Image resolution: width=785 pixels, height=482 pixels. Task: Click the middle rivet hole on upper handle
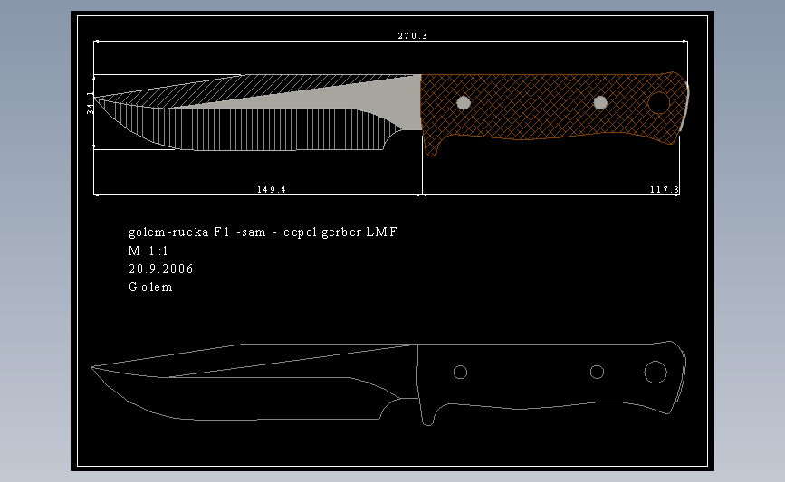point(600,103)
